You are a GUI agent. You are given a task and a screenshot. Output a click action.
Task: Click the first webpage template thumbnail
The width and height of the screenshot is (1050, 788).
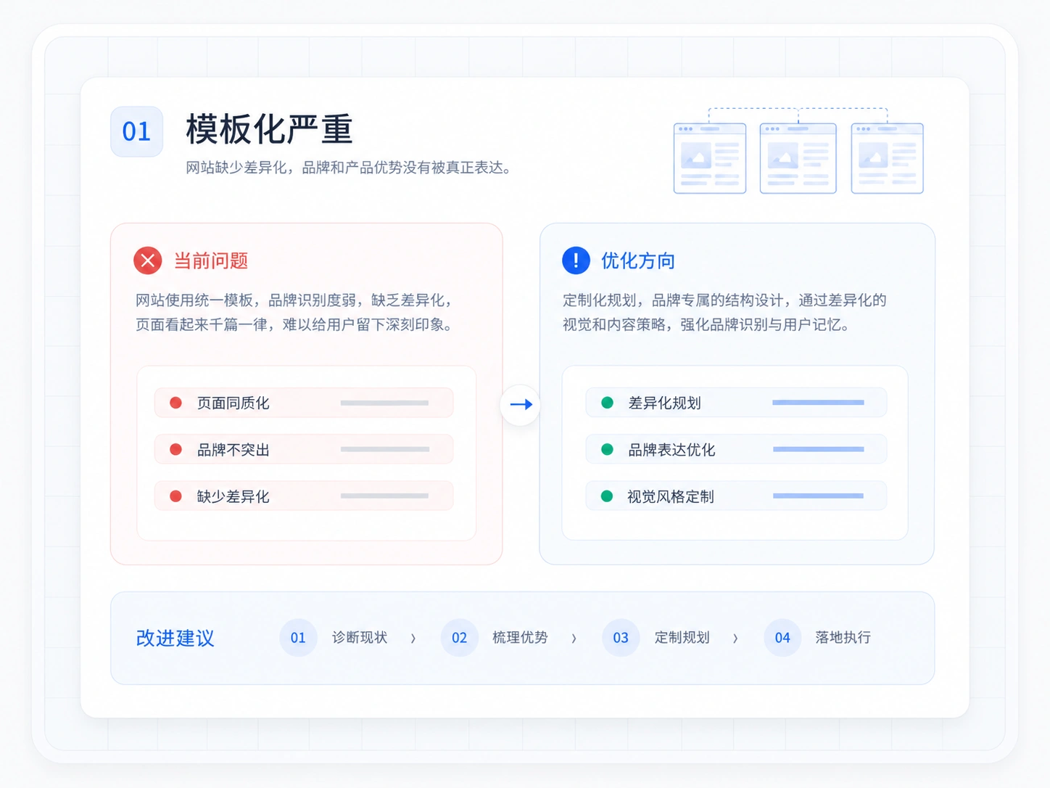pyautogui.click(x=710, y=158)
